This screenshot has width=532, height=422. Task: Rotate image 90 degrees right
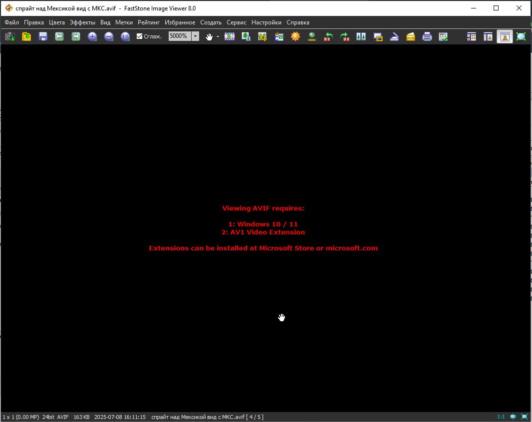click(345, 36)
